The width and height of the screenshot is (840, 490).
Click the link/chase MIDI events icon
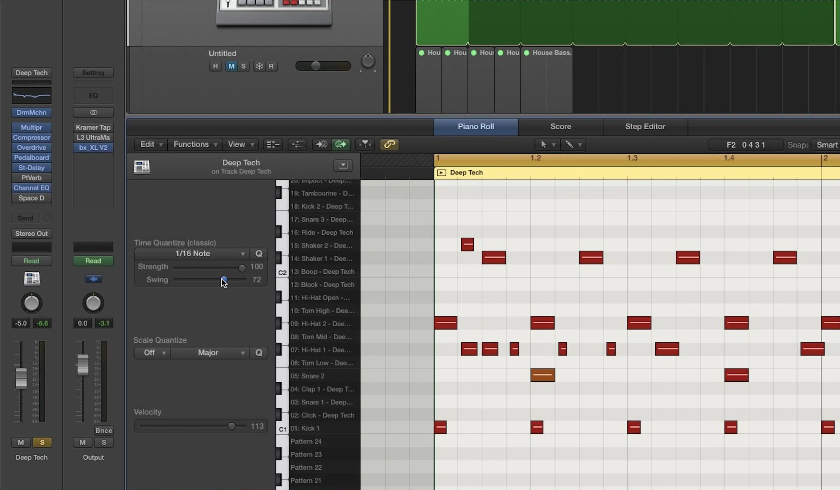[x=389, y=144]
